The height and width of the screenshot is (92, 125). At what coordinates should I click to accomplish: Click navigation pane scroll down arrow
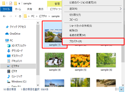point(38,85)
